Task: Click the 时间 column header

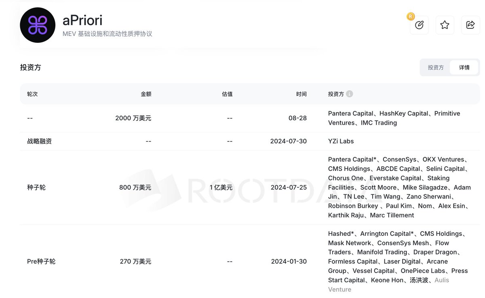Action: pyautogui.click(x=302, y=94)
